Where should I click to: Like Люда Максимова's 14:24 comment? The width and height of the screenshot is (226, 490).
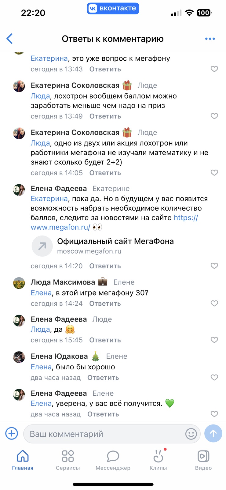tap(214, 303)
